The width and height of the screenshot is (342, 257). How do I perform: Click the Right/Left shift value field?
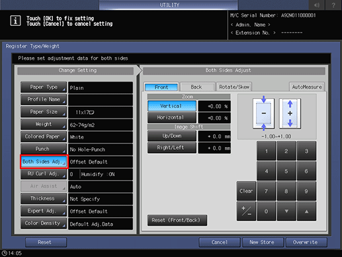[x=214, y=148]
